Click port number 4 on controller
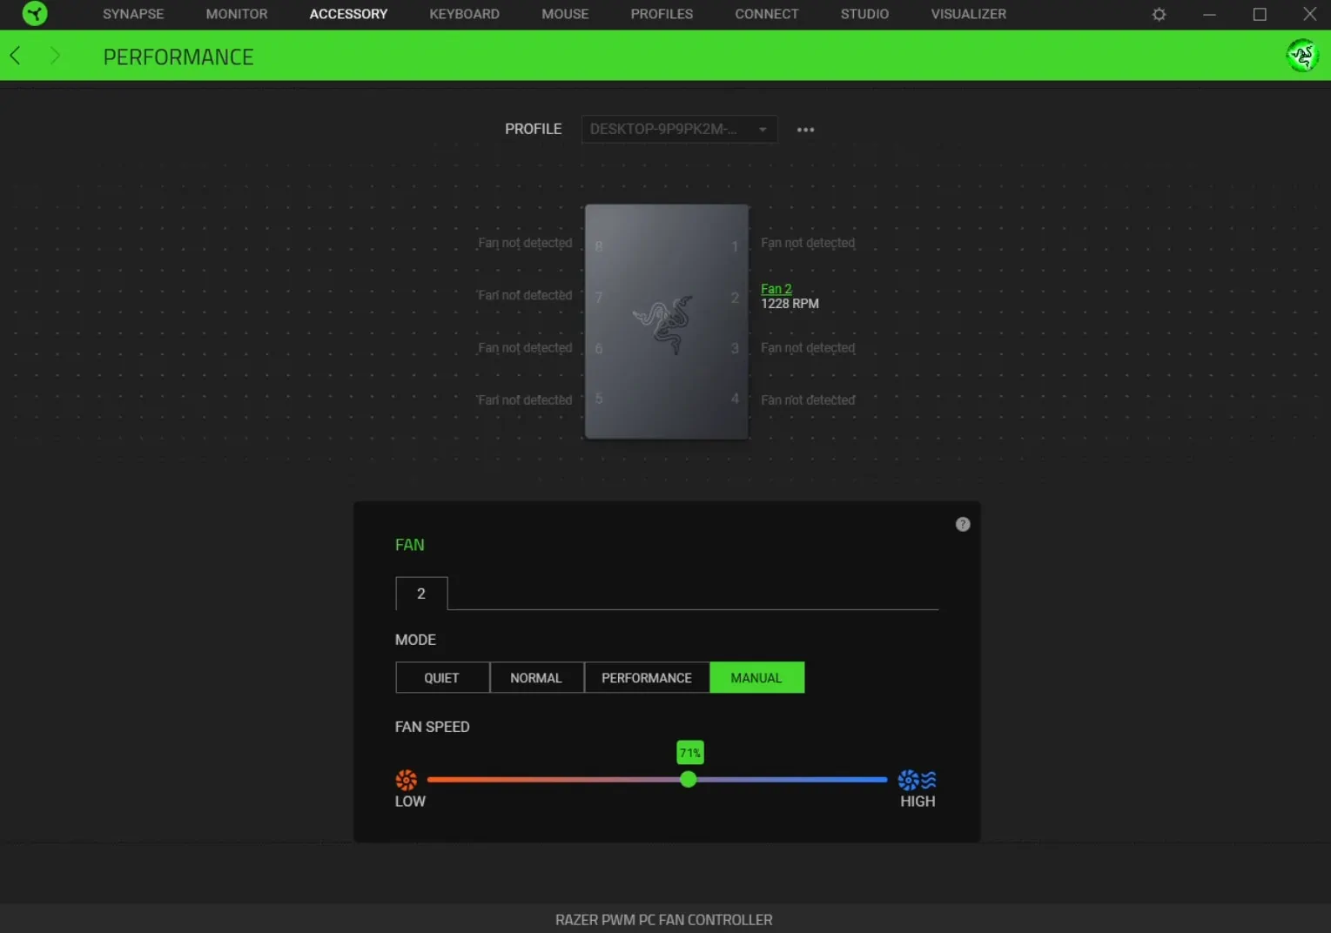This screenshot has height=933, width=1331. tap(735, 399)
